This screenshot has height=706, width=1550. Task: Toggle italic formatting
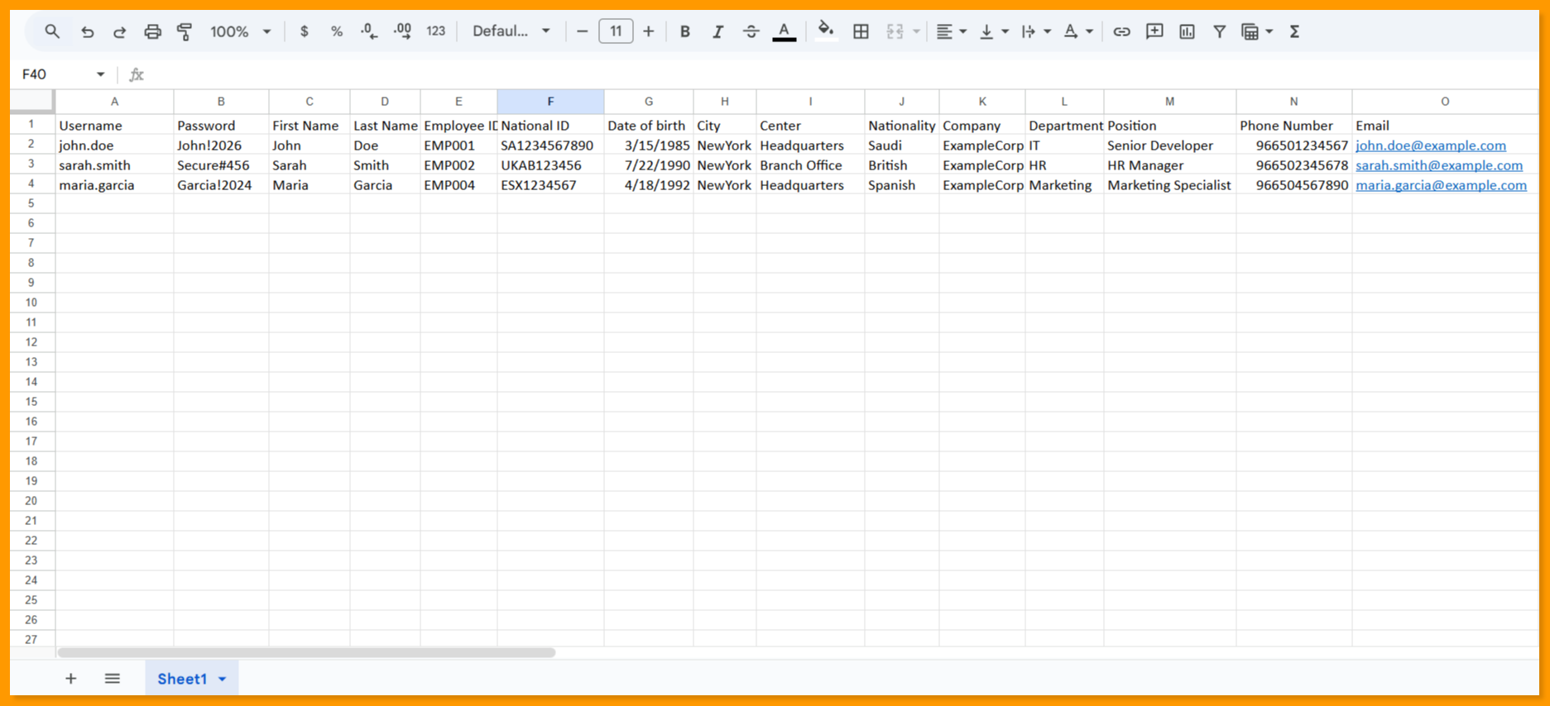[717, 31]
